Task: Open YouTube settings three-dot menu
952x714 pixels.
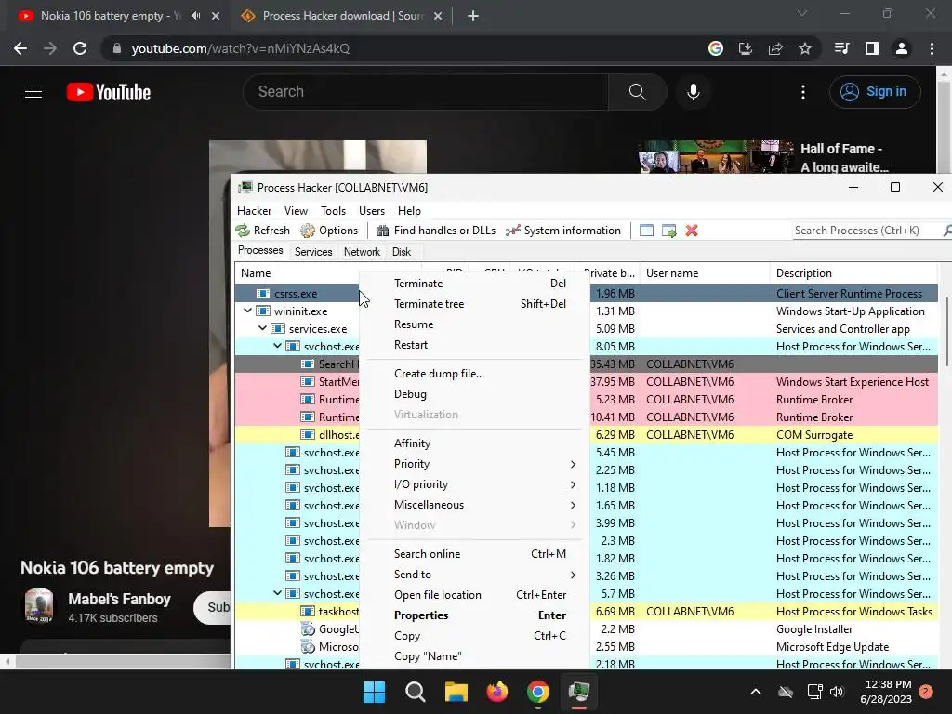Action: [x=803, y=92]
